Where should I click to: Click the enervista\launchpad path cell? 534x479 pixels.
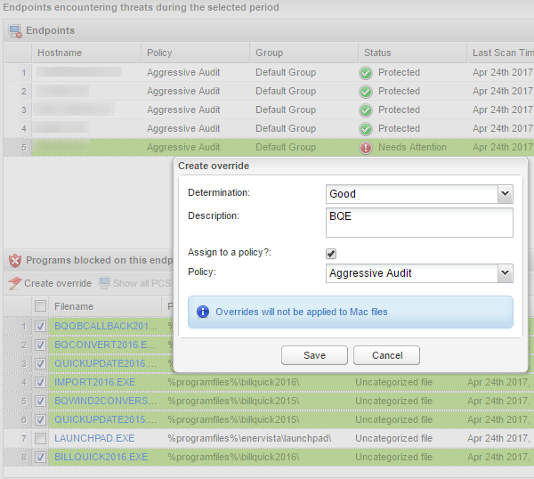pos(249,438)
